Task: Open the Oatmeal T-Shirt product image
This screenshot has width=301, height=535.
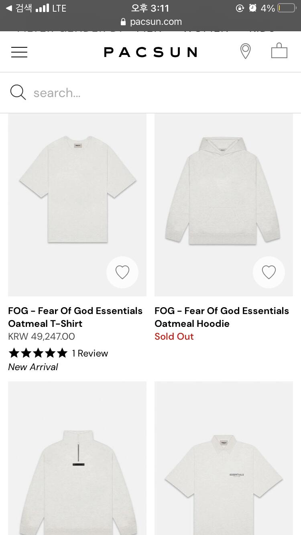Action: (77, 190)
